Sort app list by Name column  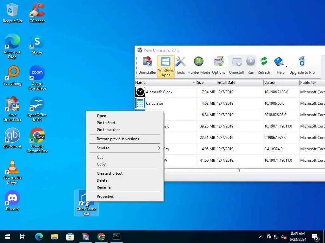click(x=165, y=83)
